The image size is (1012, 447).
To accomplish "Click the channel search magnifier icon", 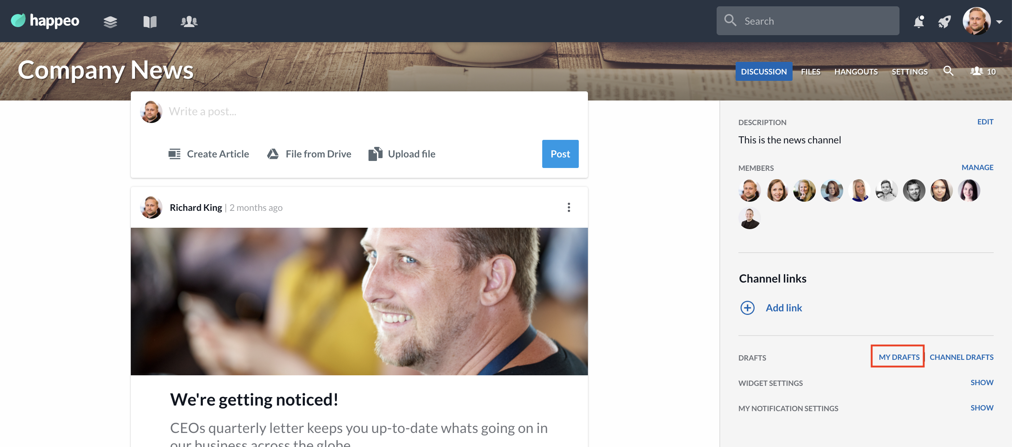I will [x=948, y=71].
